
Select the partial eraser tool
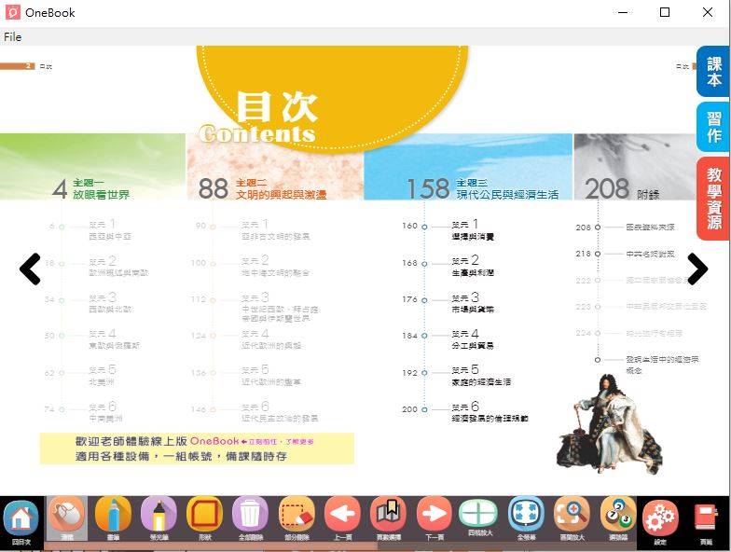coord(297,518)
